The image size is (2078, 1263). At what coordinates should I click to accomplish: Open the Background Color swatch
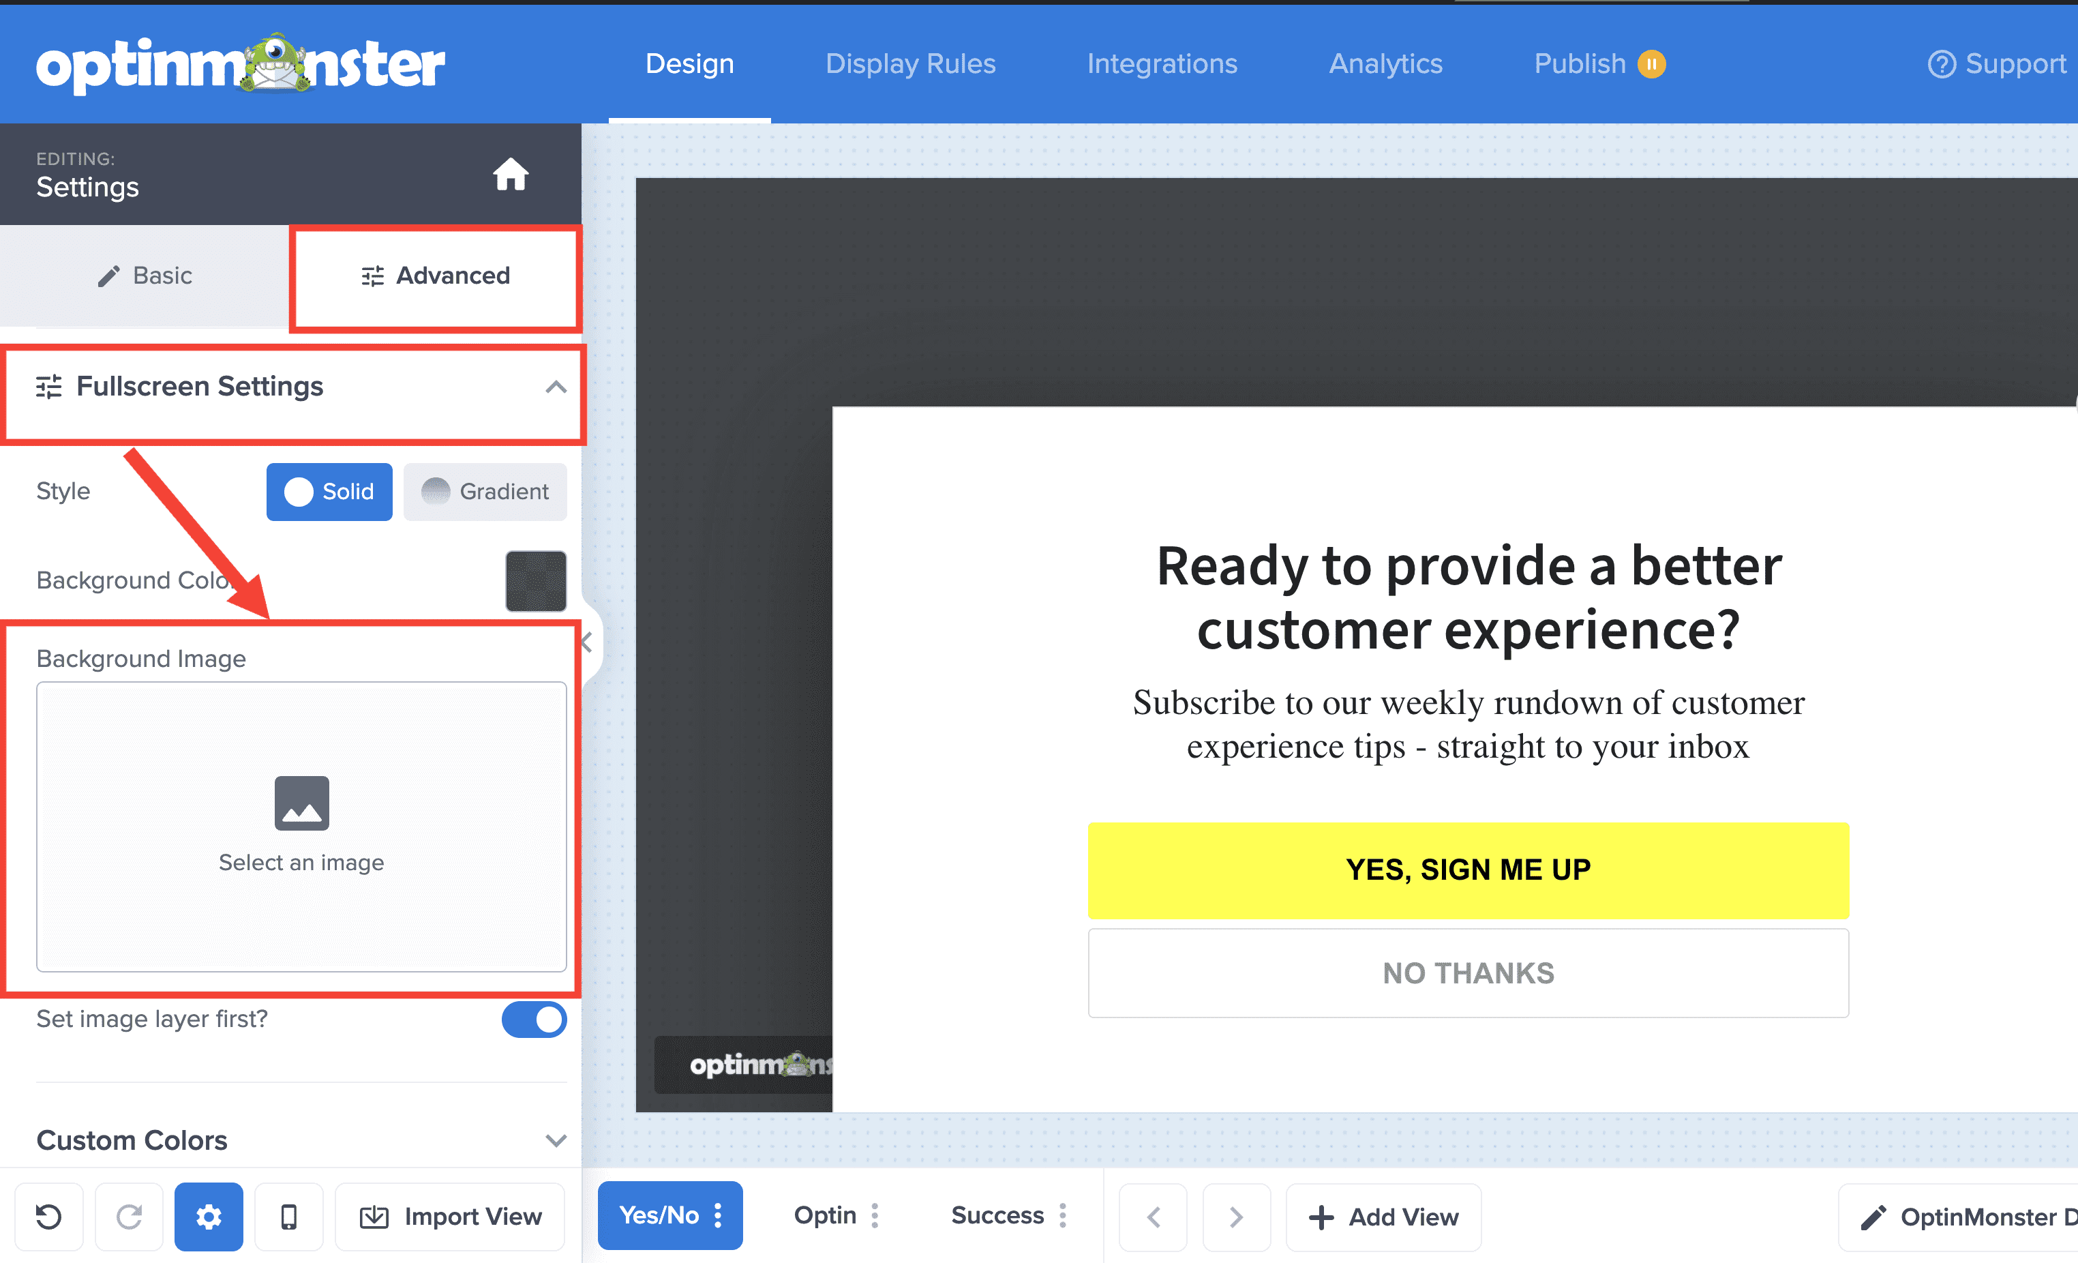tap(536, 581)
